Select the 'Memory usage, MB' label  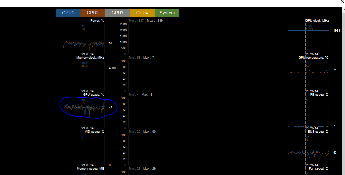91,169
